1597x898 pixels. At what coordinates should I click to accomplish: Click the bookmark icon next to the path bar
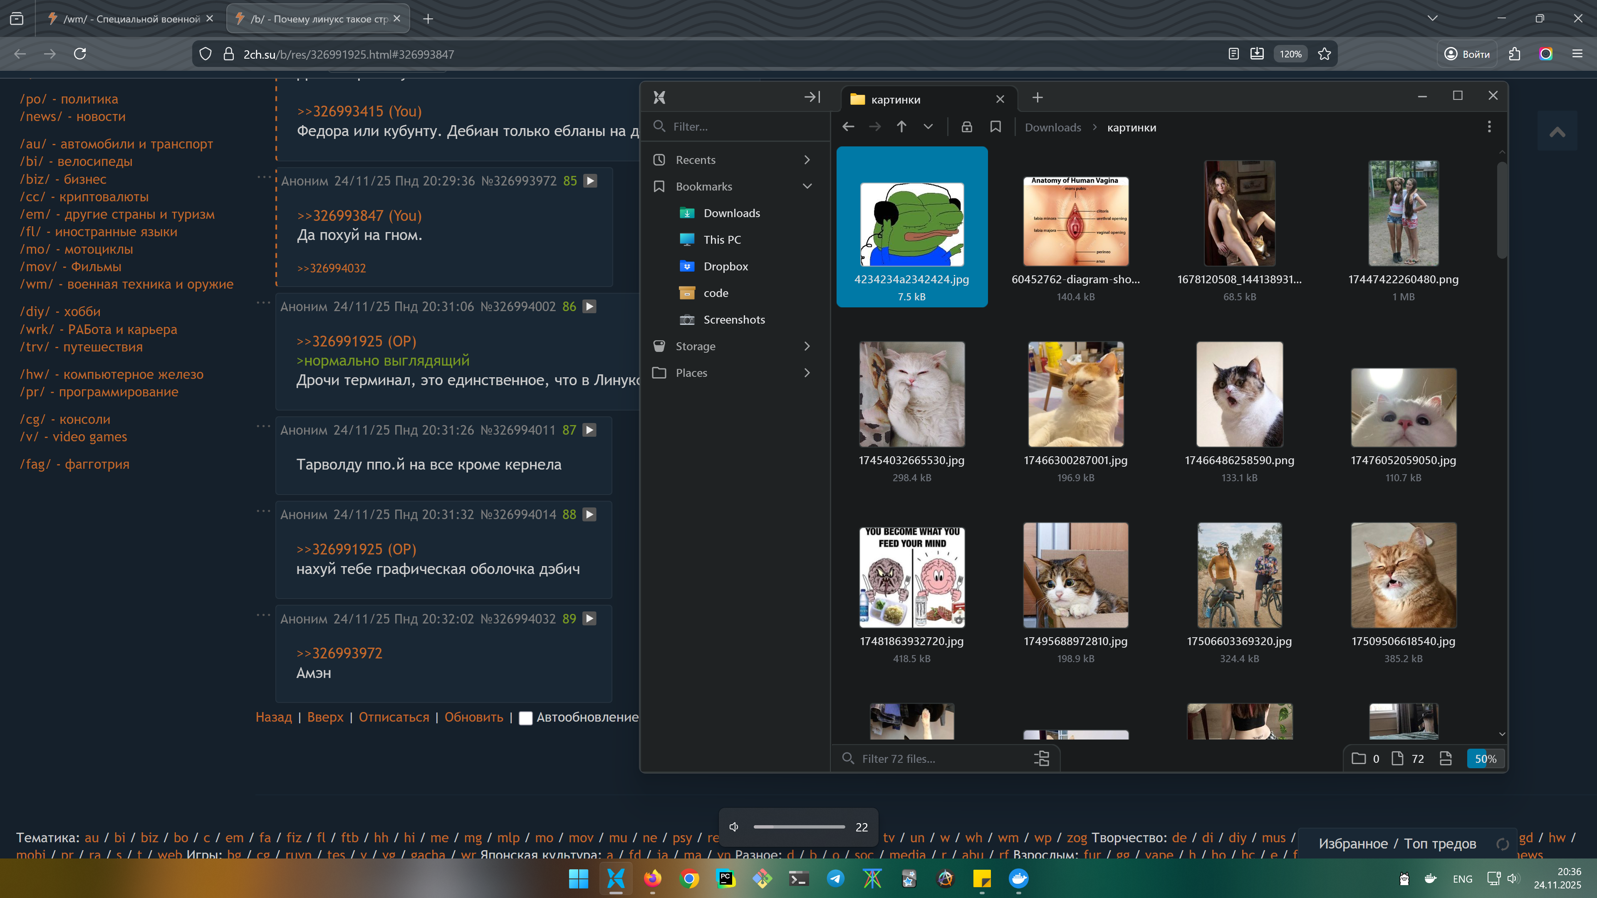(x=995, y=127)
